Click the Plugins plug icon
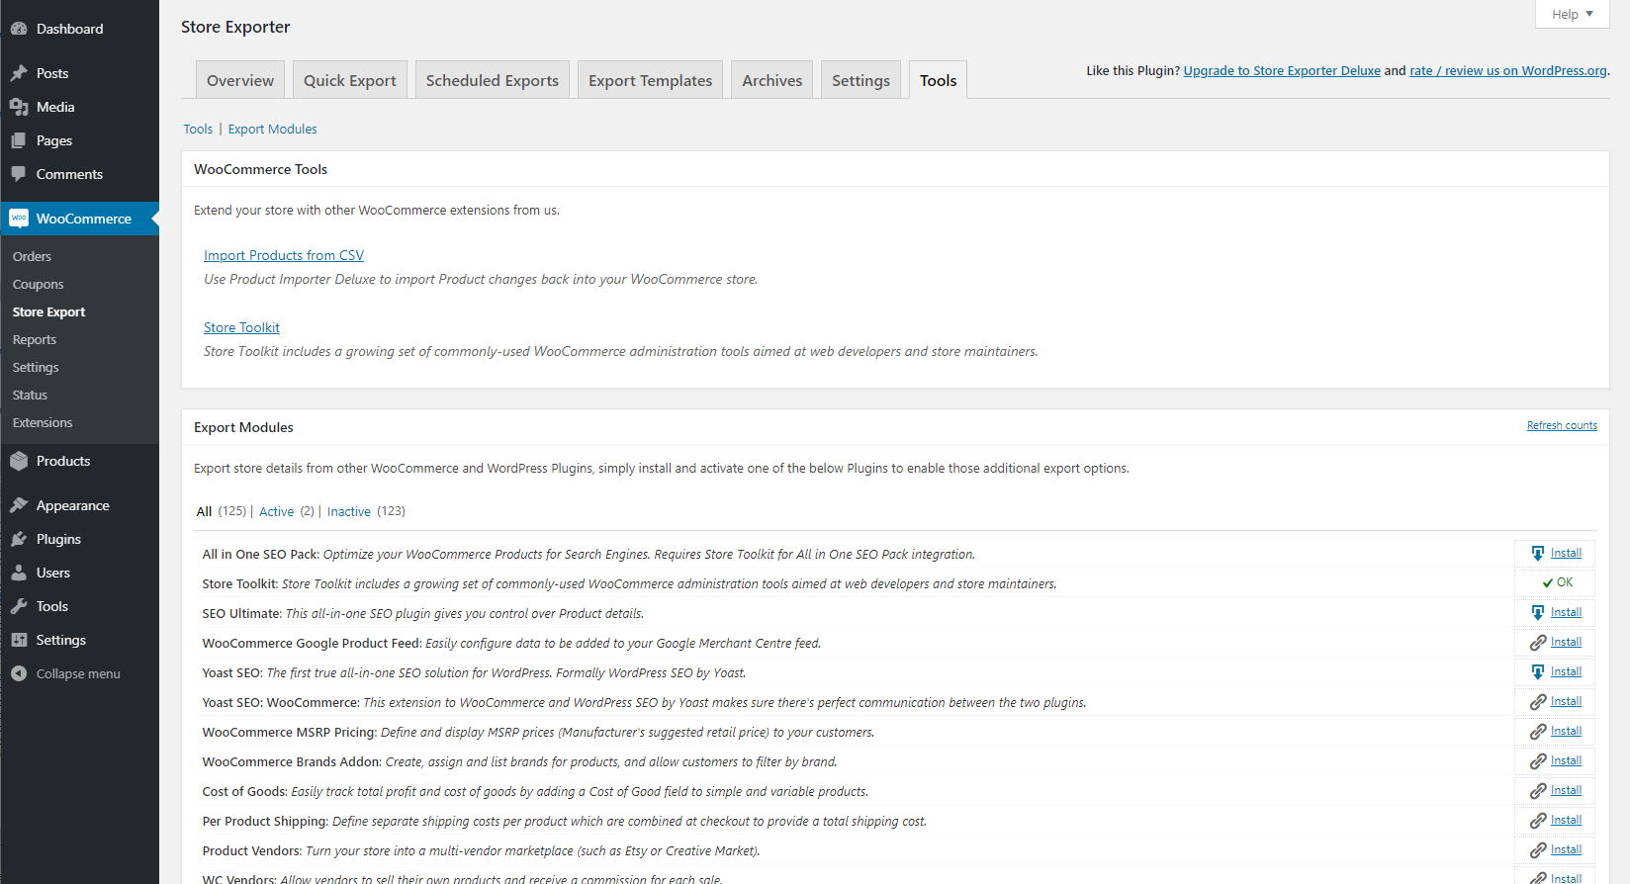Image resolution: width=1630 pixels, height=884 pixels. pos(19,539)
